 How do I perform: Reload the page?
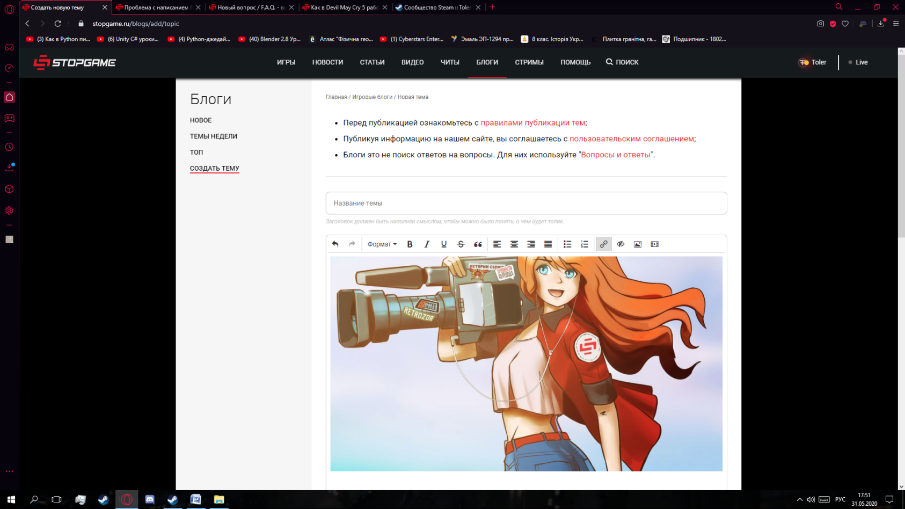coord(58,24)
